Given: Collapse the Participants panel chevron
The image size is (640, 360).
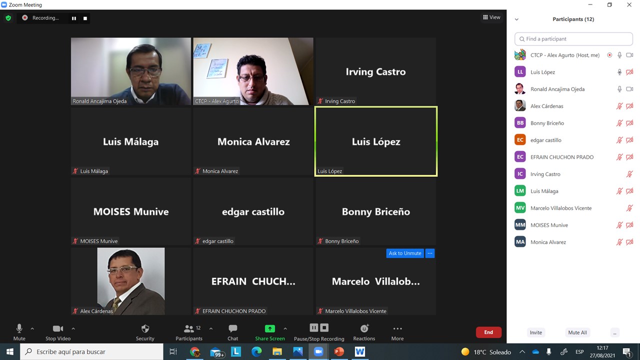Looking at the screenshot, I should pyautogui.click(x=516, y=19).
